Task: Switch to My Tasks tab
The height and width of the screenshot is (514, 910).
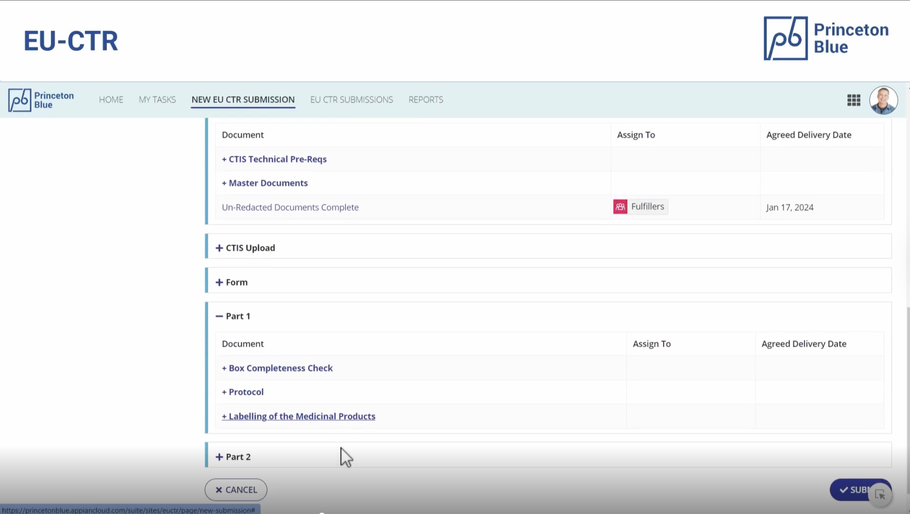Action: (157, 100)
